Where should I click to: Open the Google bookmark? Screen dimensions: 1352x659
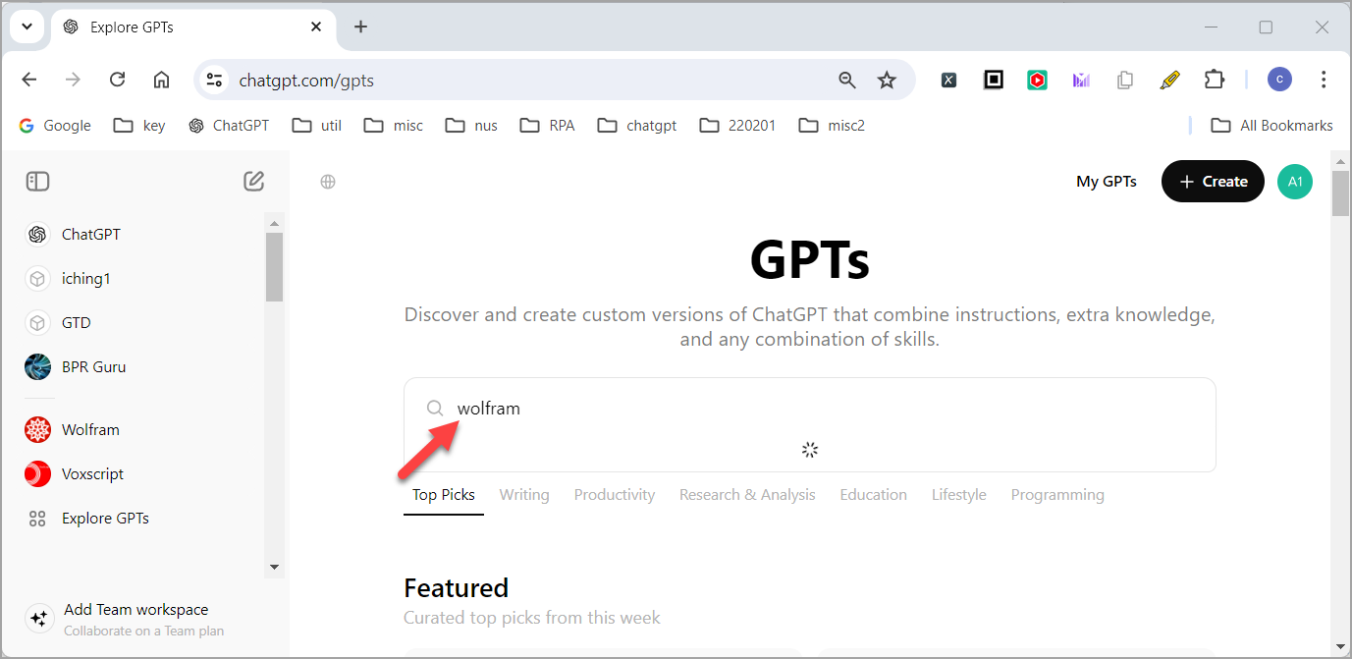pos(55,126)
